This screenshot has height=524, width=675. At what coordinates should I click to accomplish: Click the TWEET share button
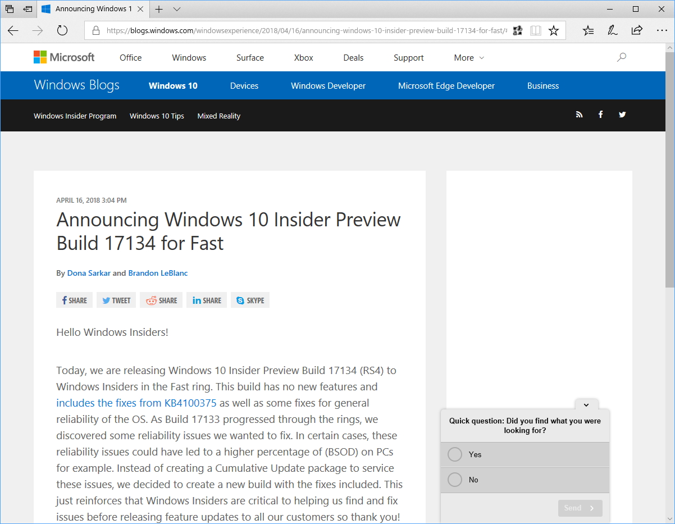pos(116,300)
